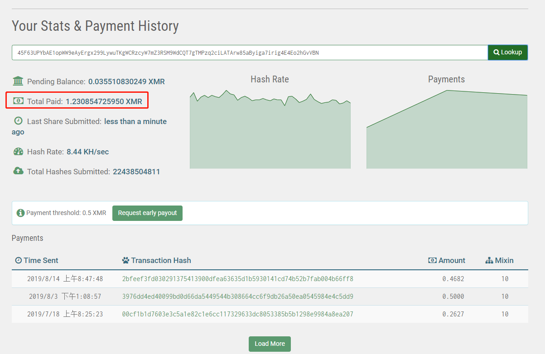Click the clock icon beside Last Share Submitted
The image size is (545, 354).
[18, 121]
